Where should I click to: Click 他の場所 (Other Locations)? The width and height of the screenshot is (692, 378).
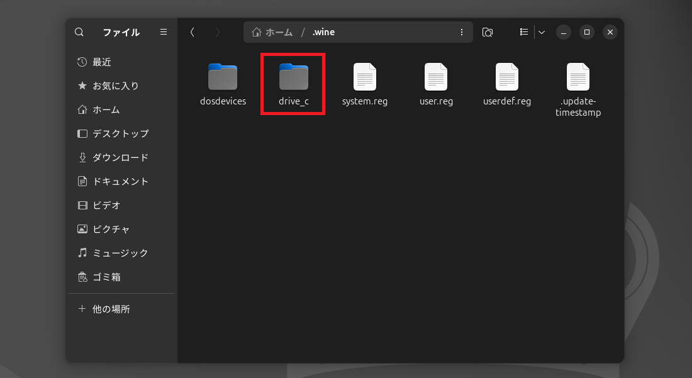click(111, 309)
